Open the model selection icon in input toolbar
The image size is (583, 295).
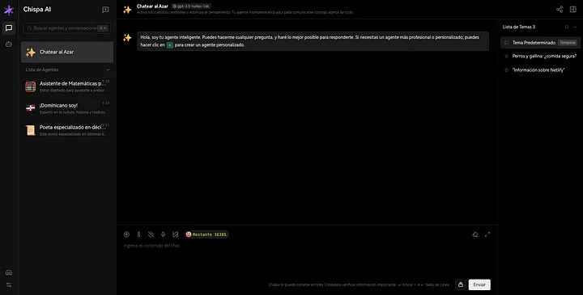pyautogui.click(x=126, y=234)
